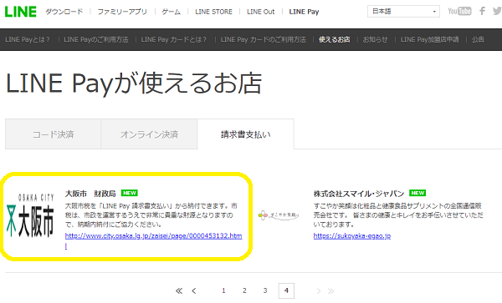Image resolution: width=502 pixels, height=303 pixels.
Task: Open the sukoyaka-egao.jp link
Action: [352, 236]
